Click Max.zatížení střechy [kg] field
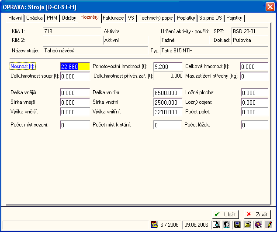Screen dimensions: 277x232 click(254, 76)
